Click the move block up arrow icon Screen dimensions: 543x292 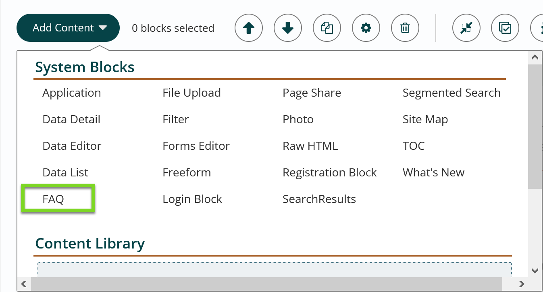[x=249, y=28]
